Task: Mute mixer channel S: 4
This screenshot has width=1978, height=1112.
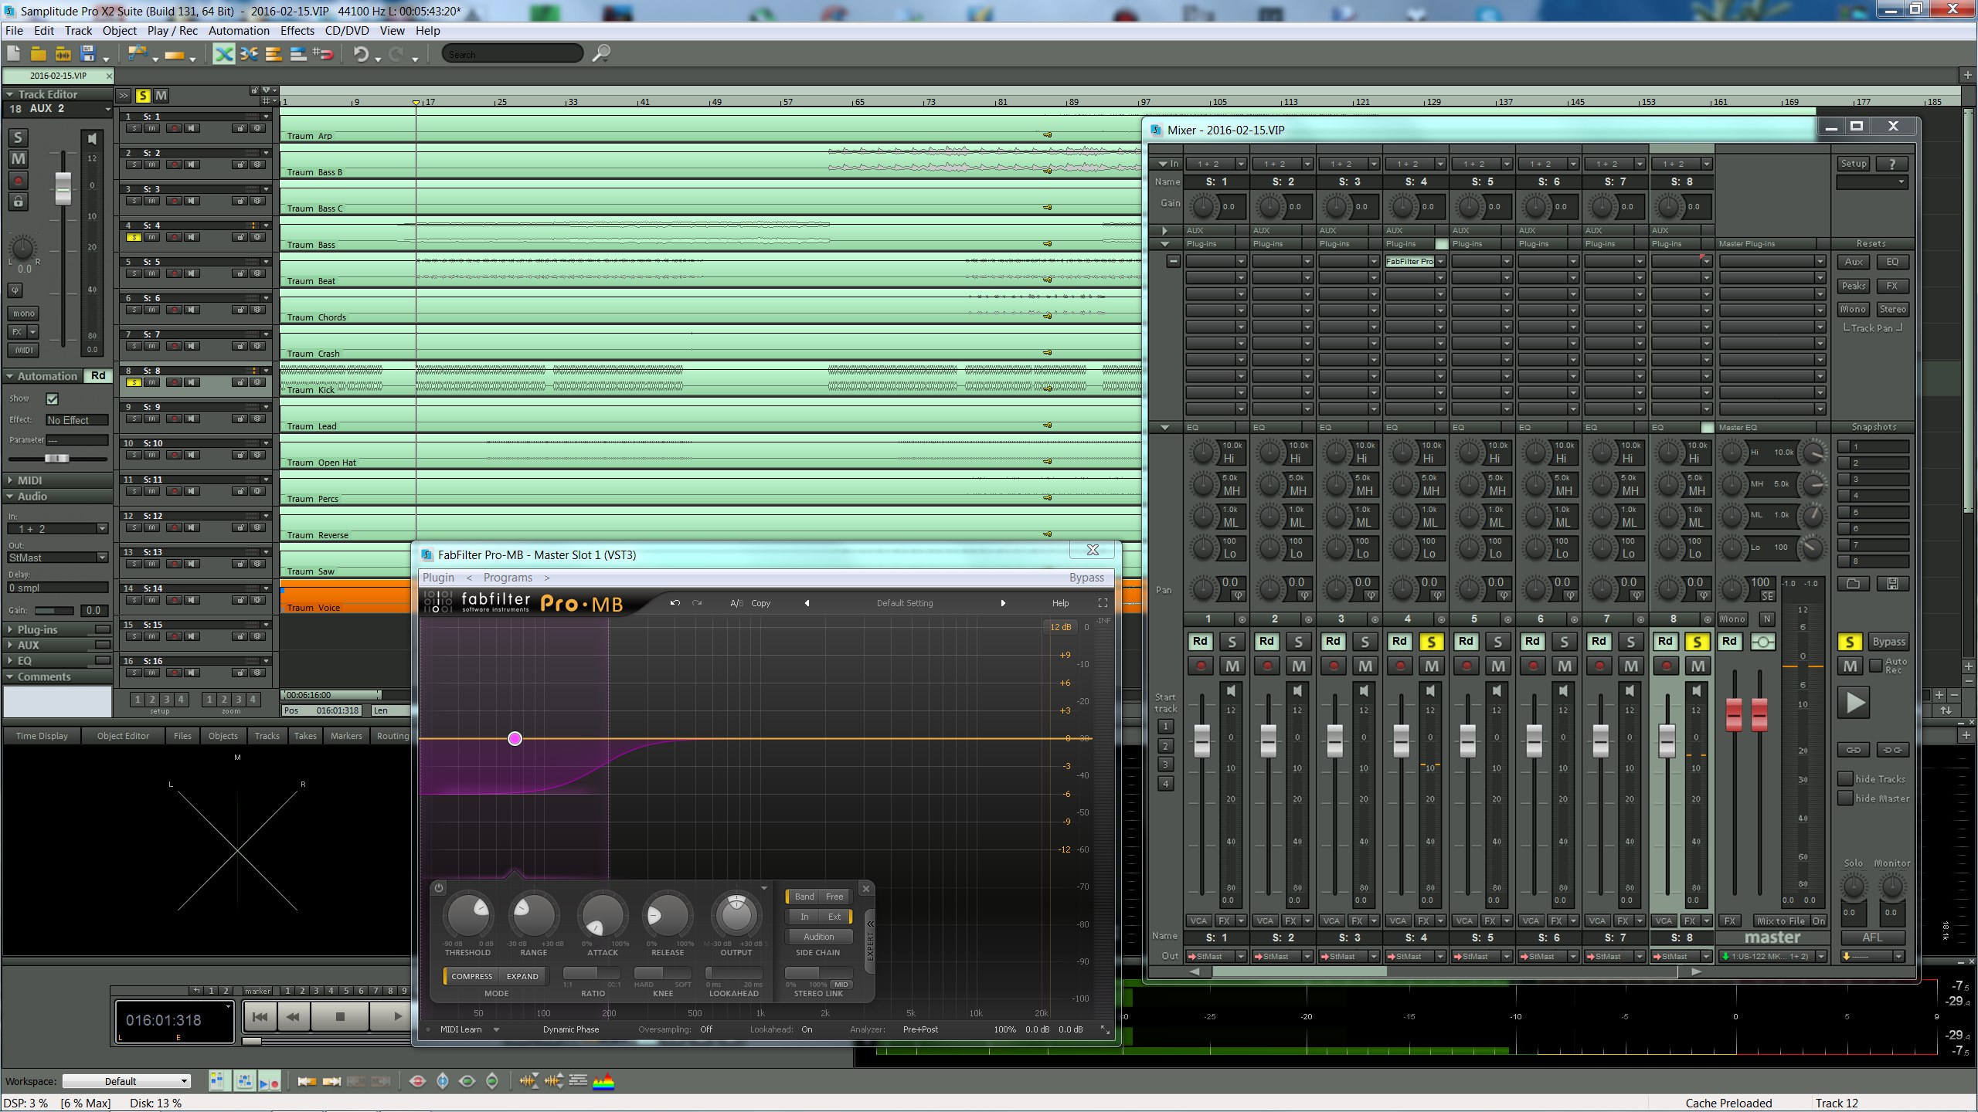Action: click(1432, 666)
